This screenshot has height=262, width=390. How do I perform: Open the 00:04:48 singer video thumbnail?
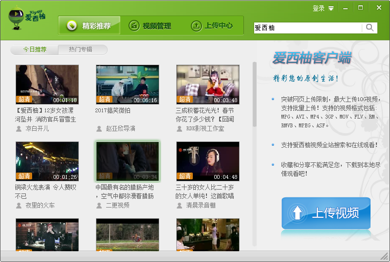coord(208,161)
